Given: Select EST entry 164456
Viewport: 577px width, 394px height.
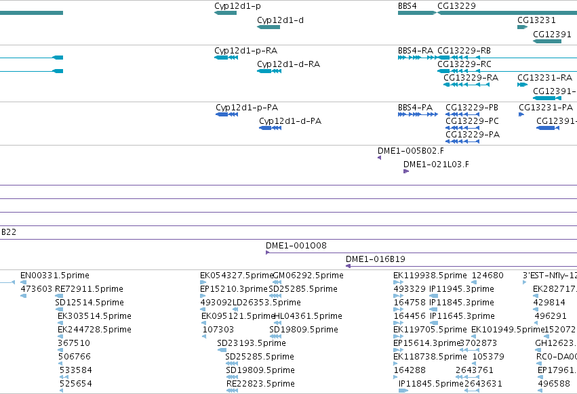Looking at the screenshot, I should pyautogui.click(x=410, y=316).
